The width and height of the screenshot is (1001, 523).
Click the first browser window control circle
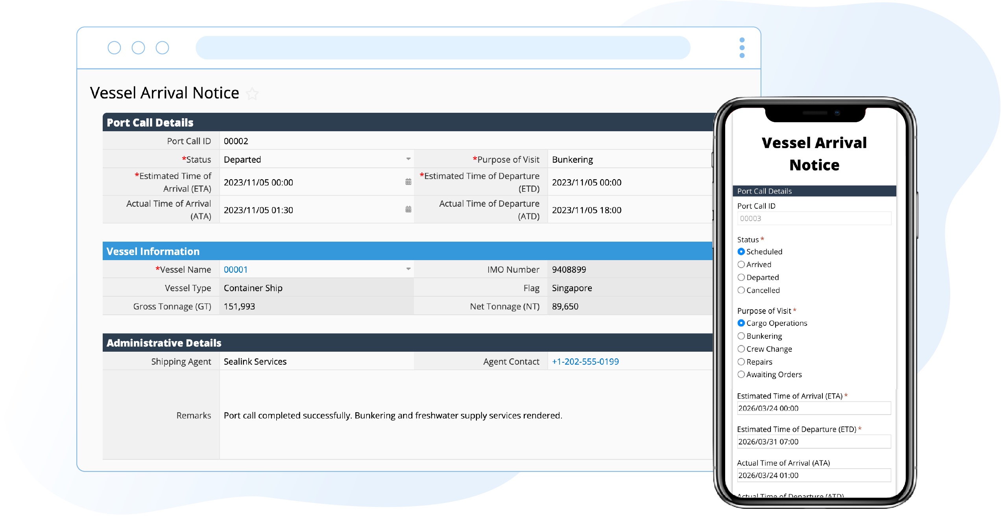[115, 48]
